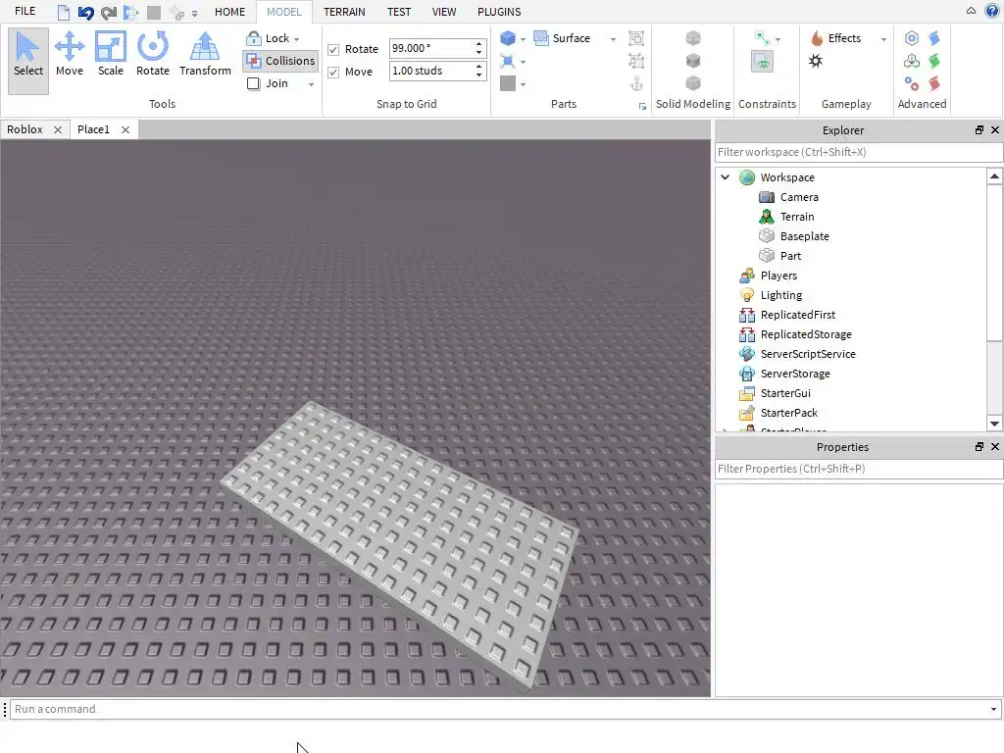Check the Join checkbox
Image resolution: width=1004 pixels, height=753 pixels.
[x=254, y=83]
